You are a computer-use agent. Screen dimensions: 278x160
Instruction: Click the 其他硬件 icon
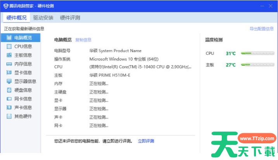coord(9,117)
